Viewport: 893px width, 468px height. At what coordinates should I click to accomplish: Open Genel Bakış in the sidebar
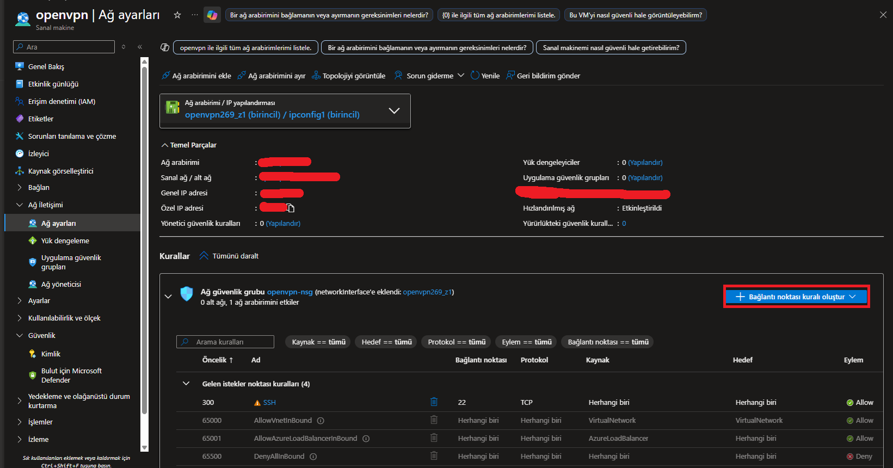point(46,66)
